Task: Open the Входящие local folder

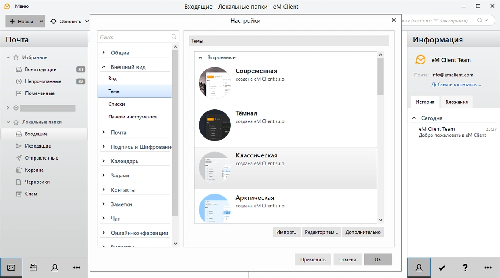Action: (x=44, y=134)
